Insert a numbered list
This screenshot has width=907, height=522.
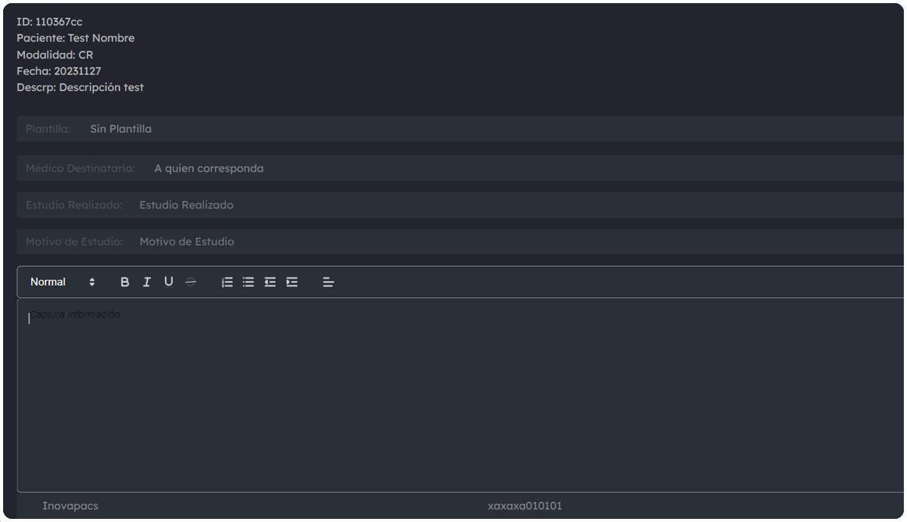pos(227,282)
